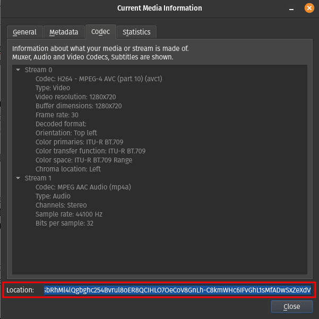The height and width of the screenshot is (319, 319).
Task: Show the Statistics tab
Action: point(136,32)
